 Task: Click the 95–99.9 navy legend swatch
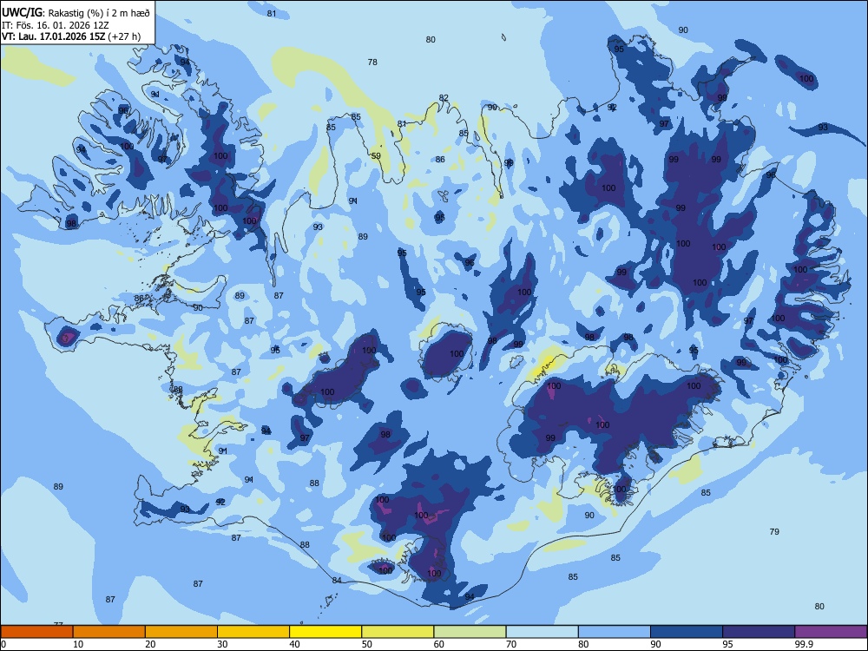pos(759,632)
